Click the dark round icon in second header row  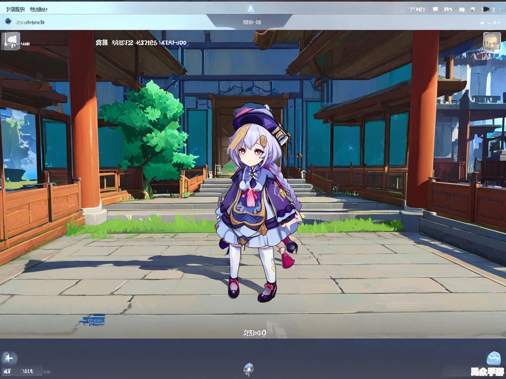click(x=8, y=22)
